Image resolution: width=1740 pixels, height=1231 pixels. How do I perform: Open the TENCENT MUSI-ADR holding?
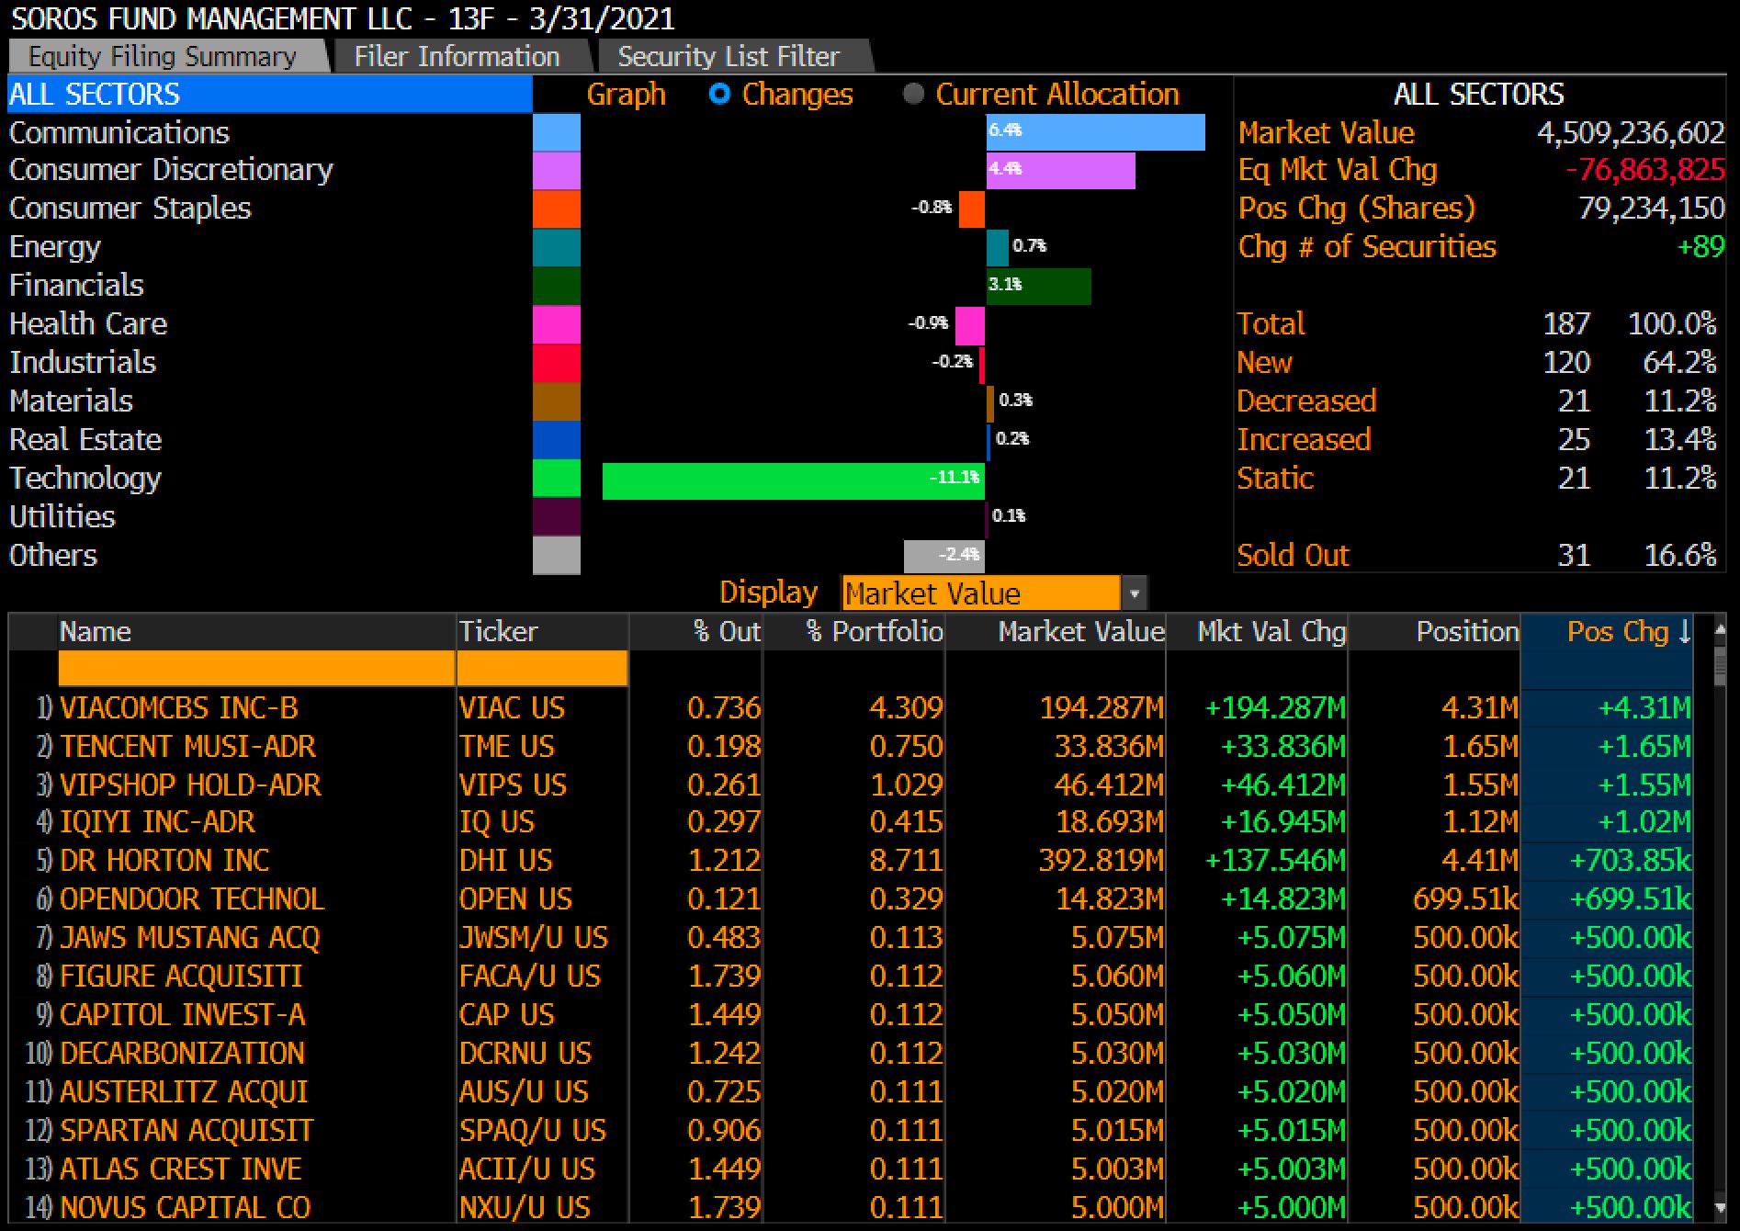pyautogui.click(x=187, y=747)
